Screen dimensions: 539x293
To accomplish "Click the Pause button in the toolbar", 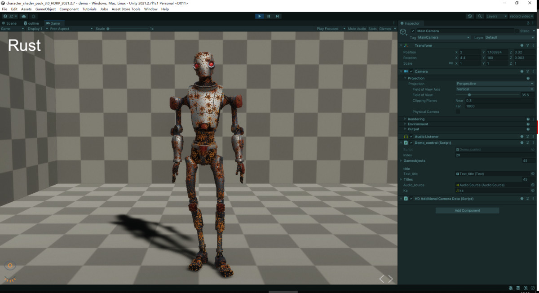I will click(x=268, y=16).
